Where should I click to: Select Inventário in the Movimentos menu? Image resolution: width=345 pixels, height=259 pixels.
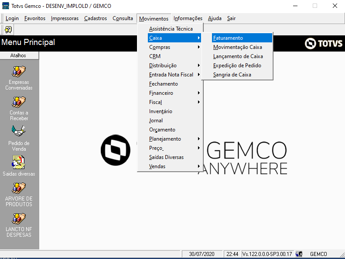[161, 111]
